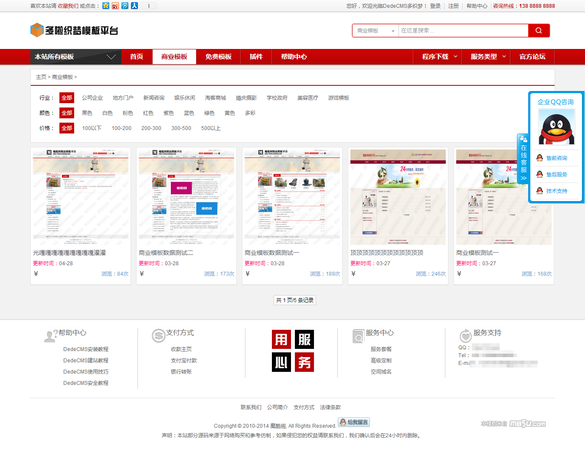Select the 黑色 color filter
Image resolution: width=585 pixels, height=449 pixels.
pos(87,113)
